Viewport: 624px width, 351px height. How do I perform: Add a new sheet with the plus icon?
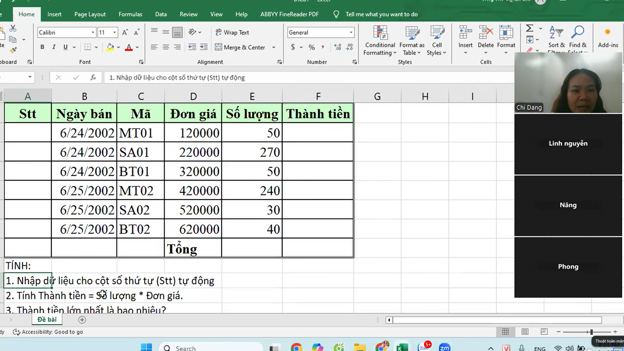point(82,320)
